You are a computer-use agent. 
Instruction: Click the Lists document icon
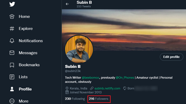[12, 77]
